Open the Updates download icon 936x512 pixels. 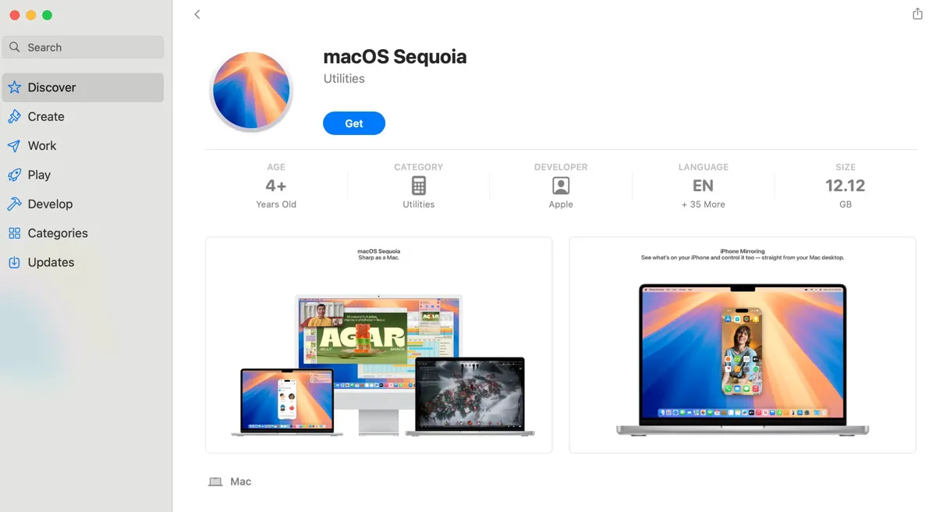(14, 262)
